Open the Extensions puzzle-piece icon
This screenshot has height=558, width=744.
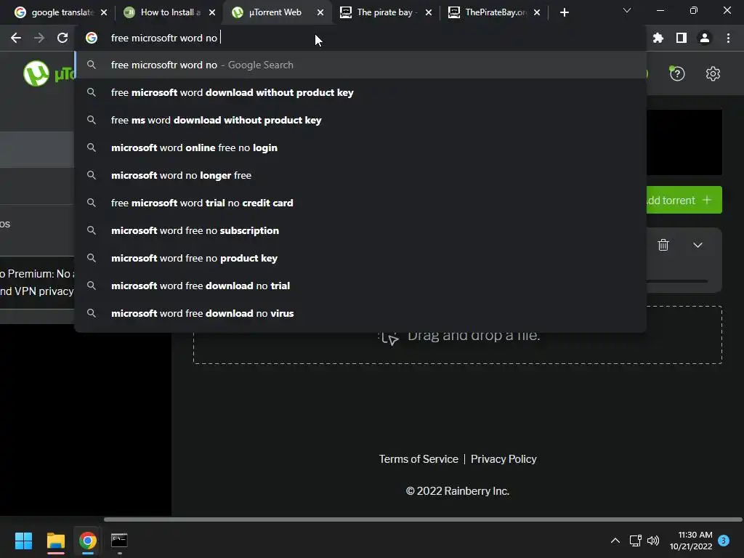(x=658, y=38)
